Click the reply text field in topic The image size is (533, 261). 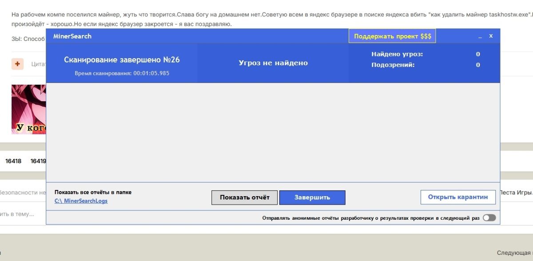22,214
